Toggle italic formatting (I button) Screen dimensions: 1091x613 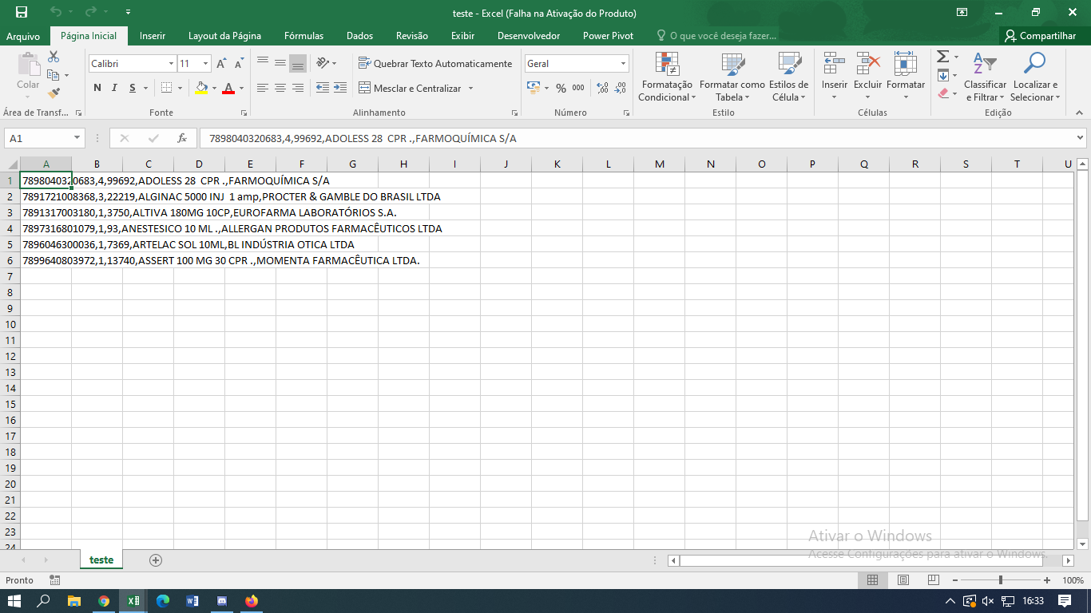pos(114,88)
